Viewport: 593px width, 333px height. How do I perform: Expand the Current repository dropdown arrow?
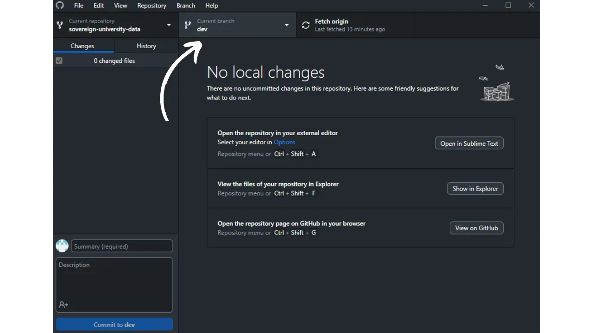coord(169,25)
